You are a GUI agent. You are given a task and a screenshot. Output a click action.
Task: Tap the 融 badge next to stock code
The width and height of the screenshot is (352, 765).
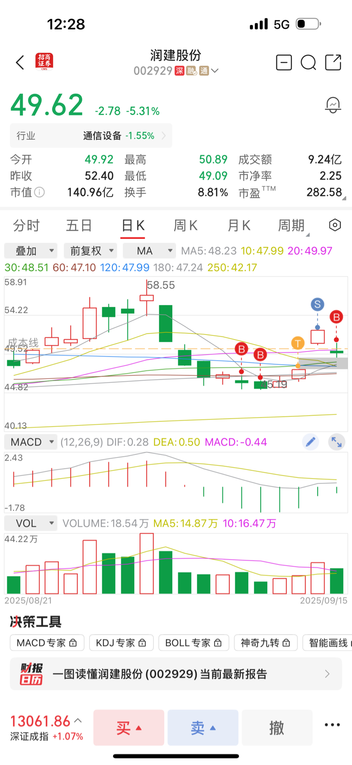coord(192,71)
